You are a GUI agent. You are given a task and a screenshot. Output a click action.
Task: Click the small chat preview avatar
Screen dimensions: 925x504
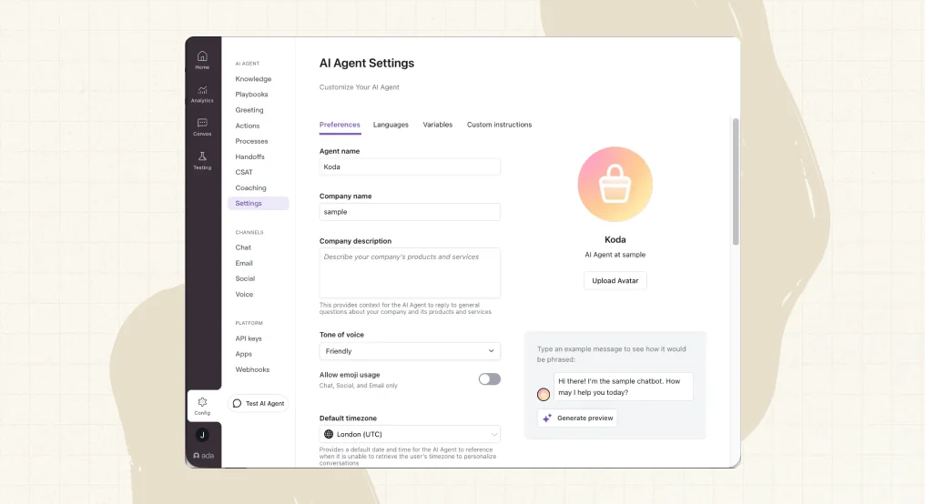pyautogui.click(x=544, y=394)
